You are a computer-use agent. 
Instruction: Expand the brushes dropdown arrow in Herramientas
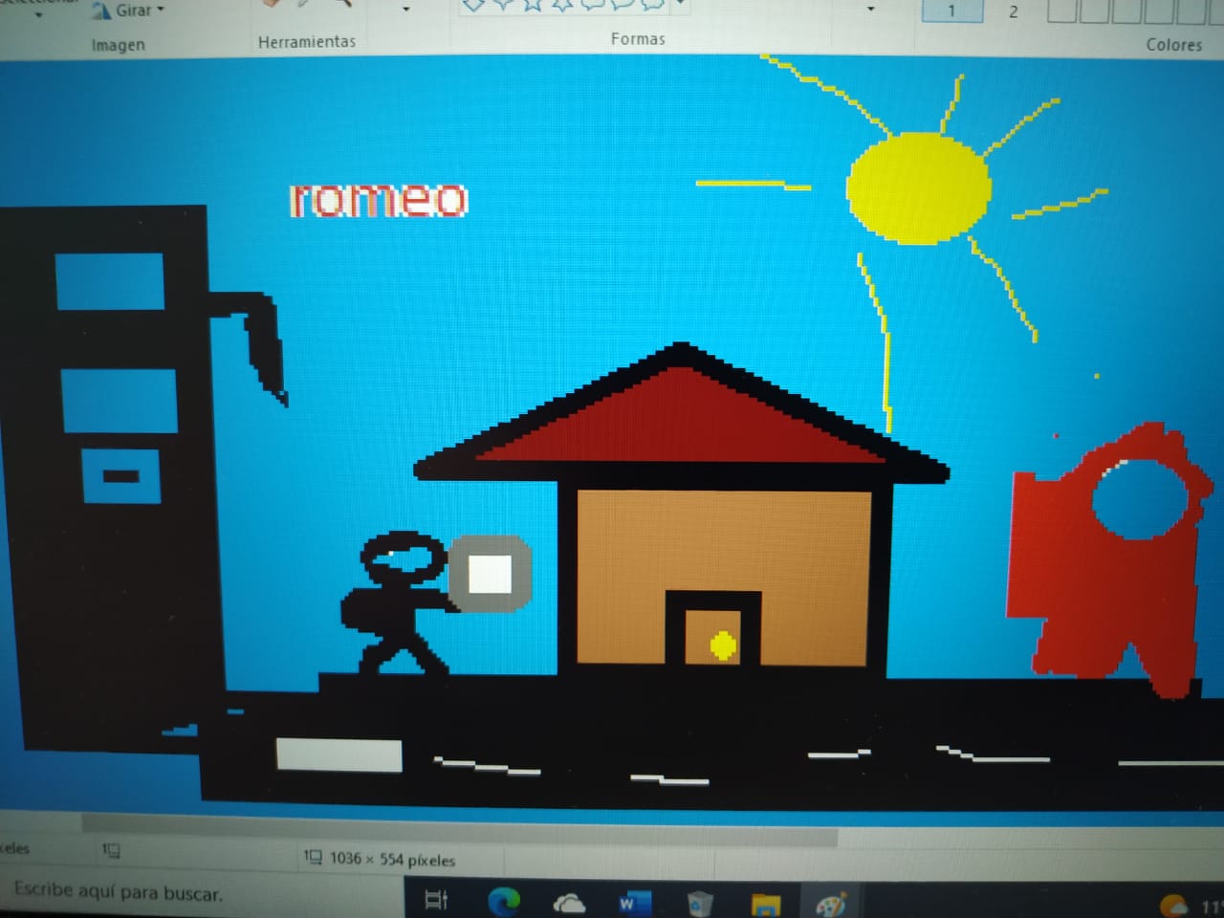(406, 10)
